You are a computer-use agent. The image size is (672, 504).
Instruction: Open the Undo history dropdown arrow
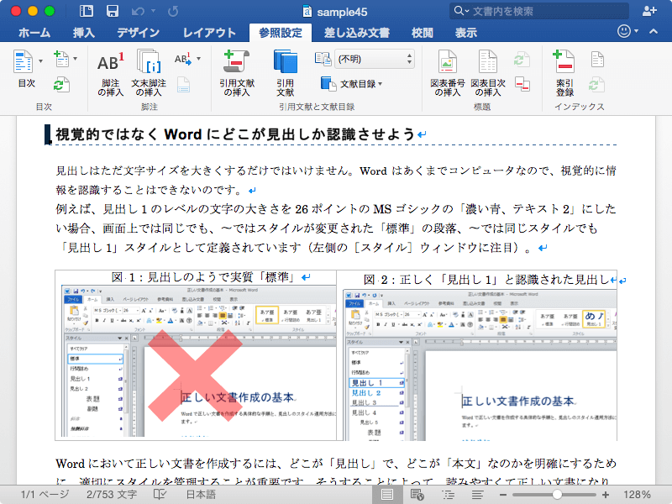coord(153,11)
